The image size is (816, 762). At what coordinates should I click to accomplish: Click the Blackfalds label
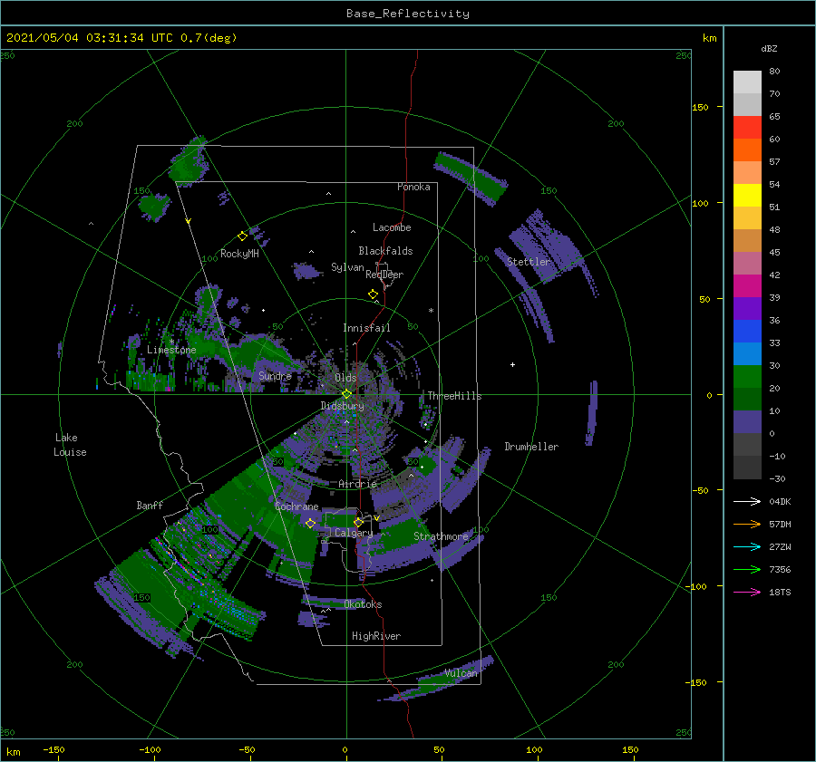(x=385, y=251)
